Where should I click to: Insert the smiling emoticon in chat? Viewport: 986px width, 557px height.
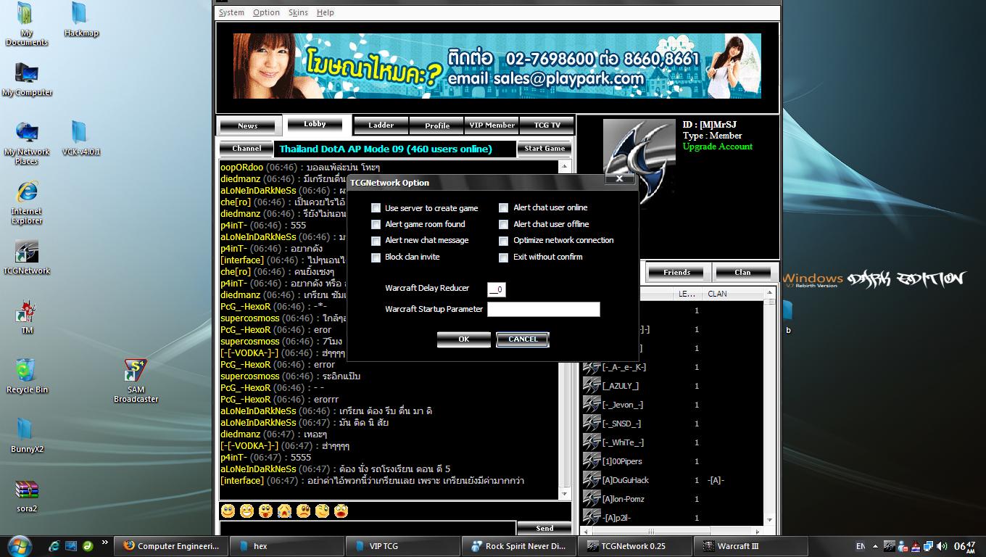pos(228,511)
